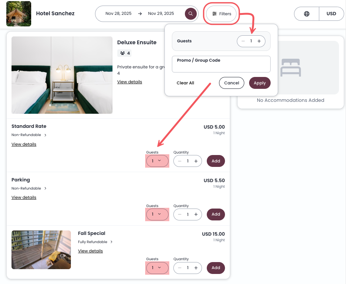Increase Fall Special quantity with plus
Screen dimensions: 346x284
pyautogui.click(x=196, y=268)
